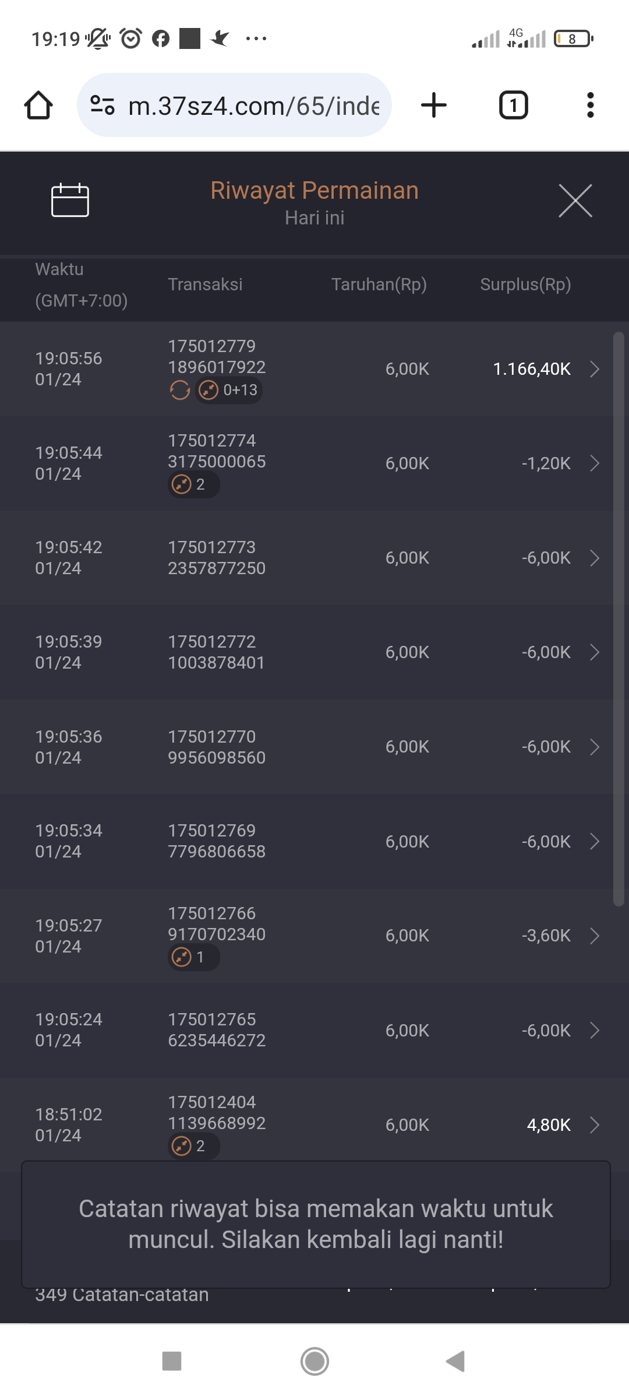
Task: Expand the 4,80K surplus transaction row
Action: pyautogui.click(x=594, y=1124)
